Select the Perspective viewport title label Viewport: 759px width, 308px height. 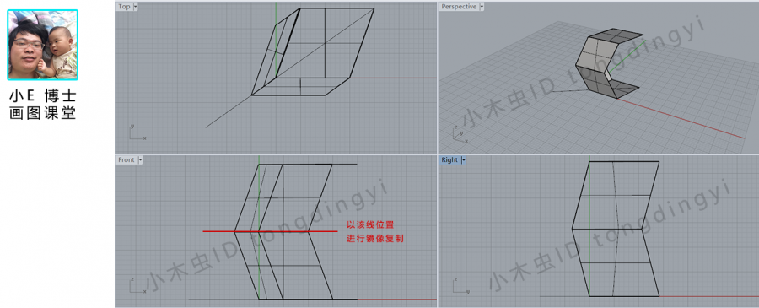click(459, 6)
